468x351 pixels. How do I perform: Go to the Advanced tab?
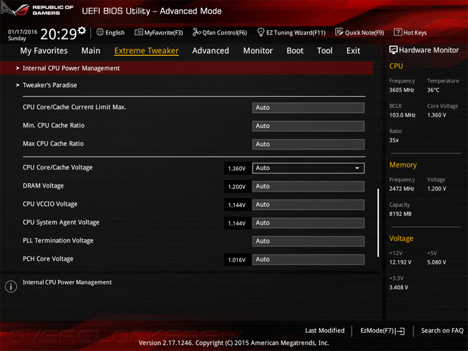[211, 51]
